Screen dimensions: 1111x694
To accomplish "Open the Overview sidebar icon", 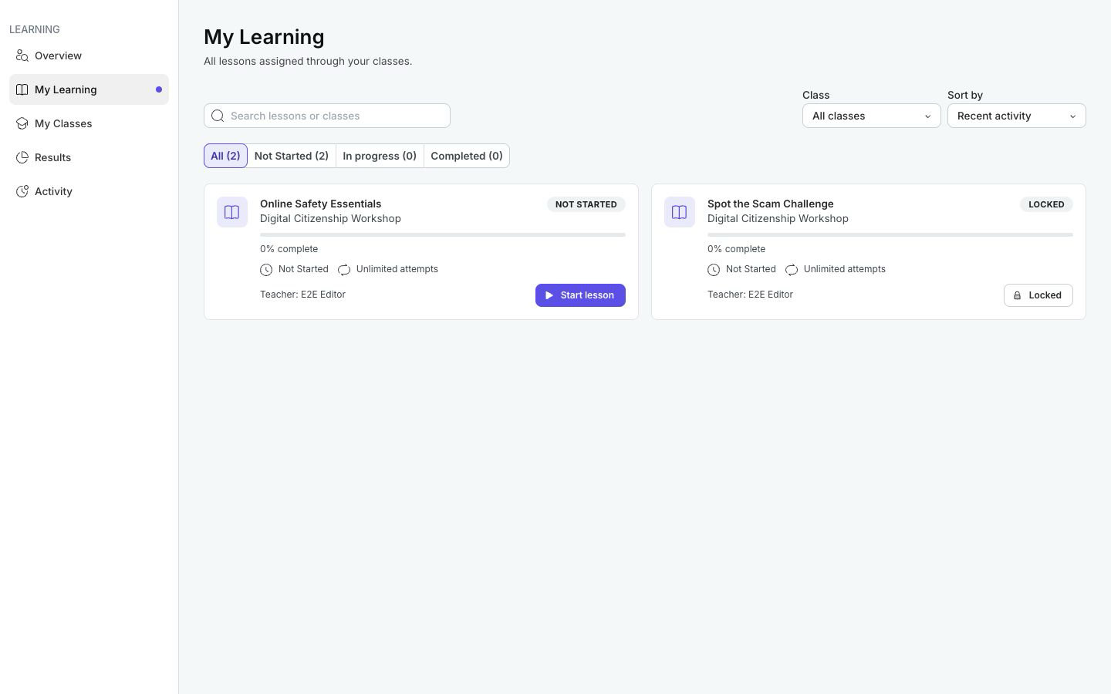I will pyautogui.click(x=22, y=56).
